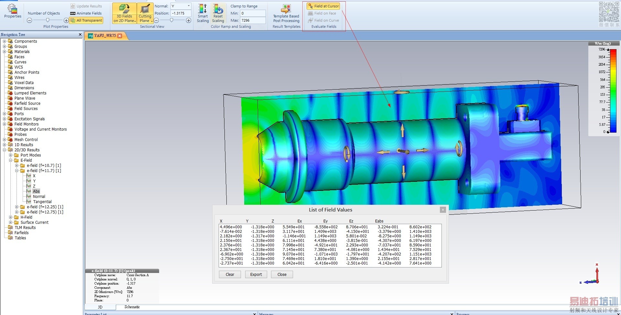Click the Clamp Min field

click(253, 13)
